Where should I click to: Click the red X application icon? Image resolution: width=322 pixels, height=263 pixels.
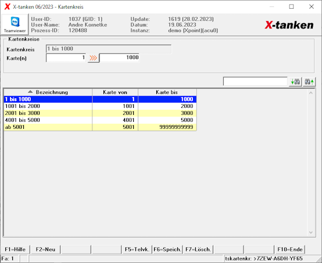click(7, 6)
